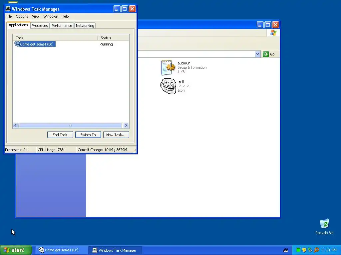
Task: Switch to the Applications tab
Action: pos(18,25)
